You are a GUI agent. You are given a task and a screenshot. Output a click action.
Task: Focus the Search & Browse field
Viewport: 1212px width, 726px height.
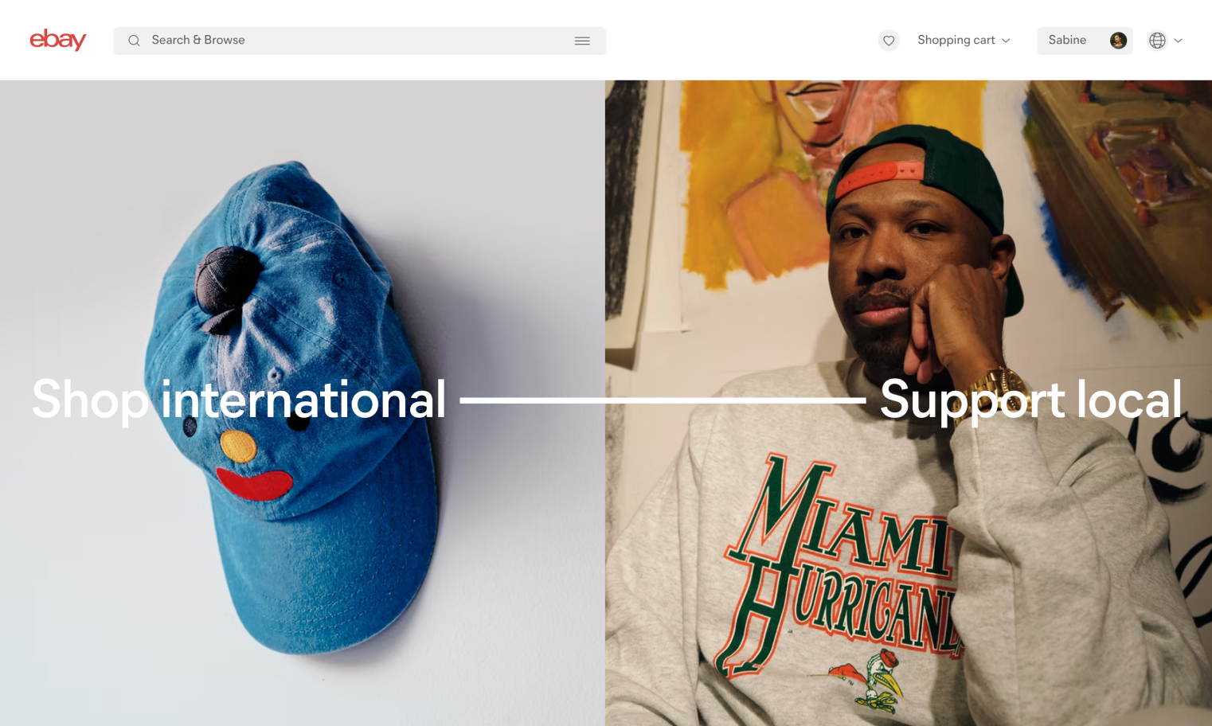tap(359, 41)
